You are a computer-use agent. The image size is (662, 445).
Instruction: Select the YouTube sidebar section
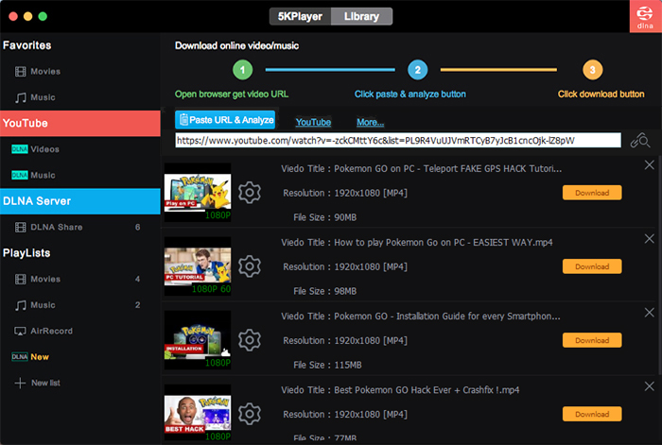[x=80, y=123]
